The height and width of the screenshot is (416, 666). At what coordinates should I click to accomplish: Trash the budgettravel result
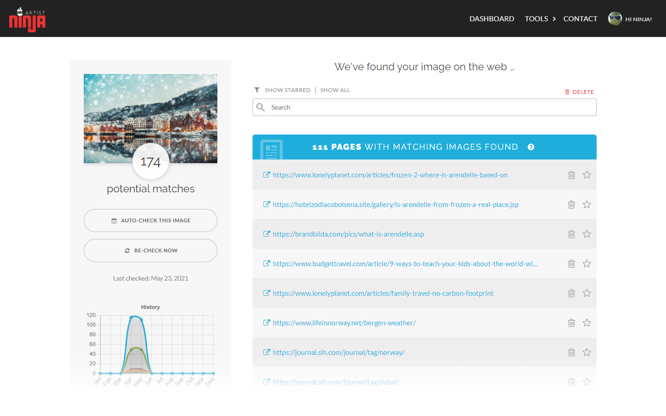tap(572, 263)
